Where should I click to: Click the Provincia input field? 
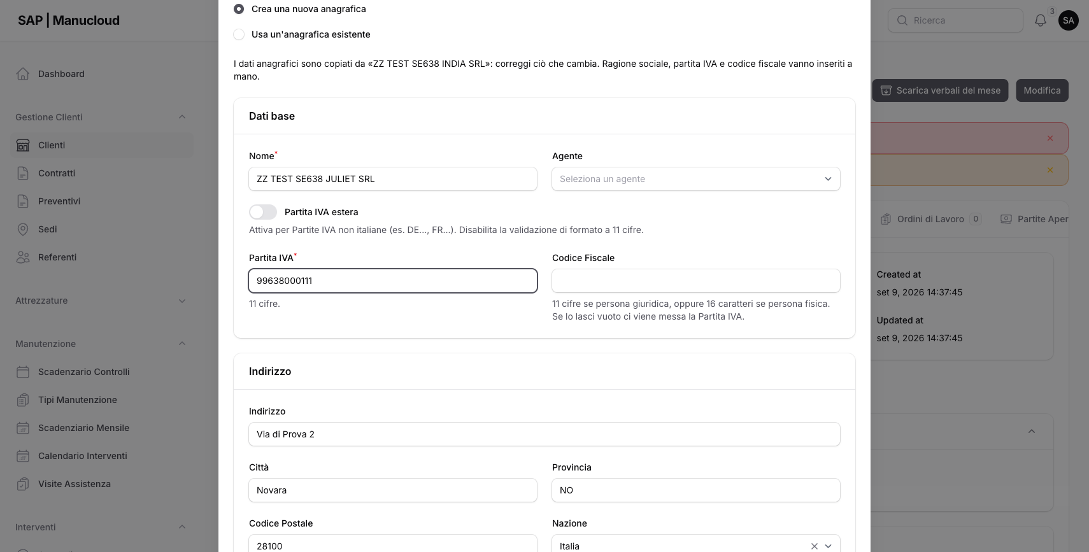point(696,490)
